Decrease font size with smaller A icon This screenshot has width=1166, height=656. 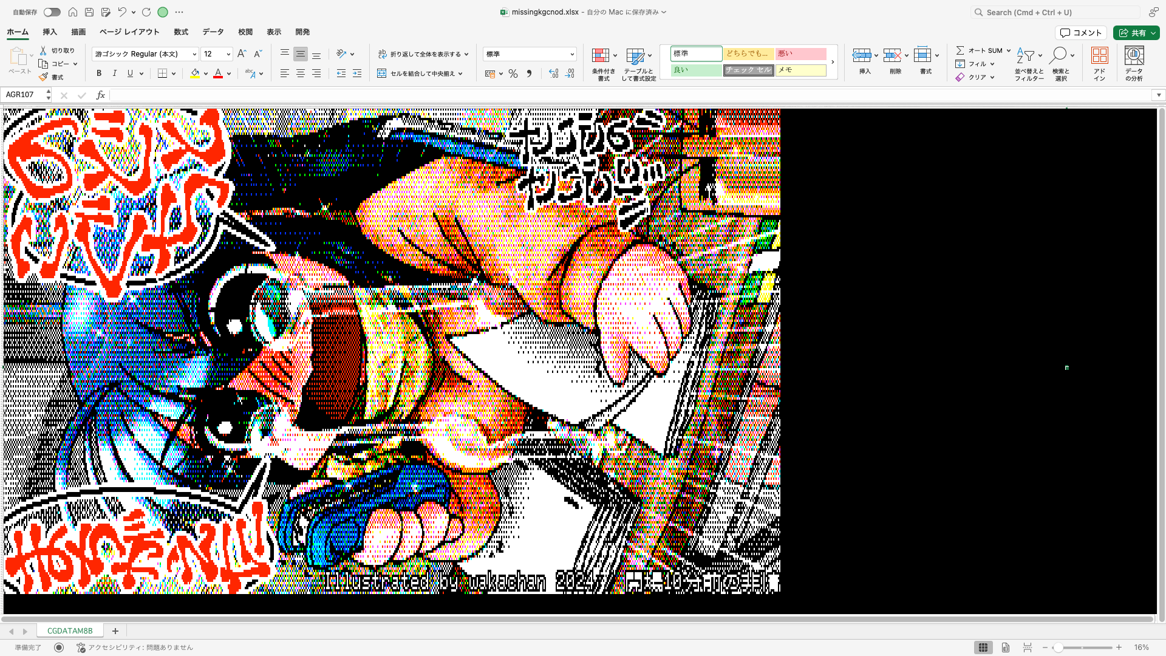tap(257, 54)
